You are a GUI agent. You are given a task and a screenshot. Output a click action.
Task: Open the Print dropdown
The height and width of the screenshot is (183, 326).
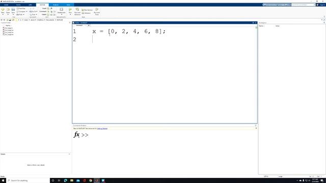20,15
